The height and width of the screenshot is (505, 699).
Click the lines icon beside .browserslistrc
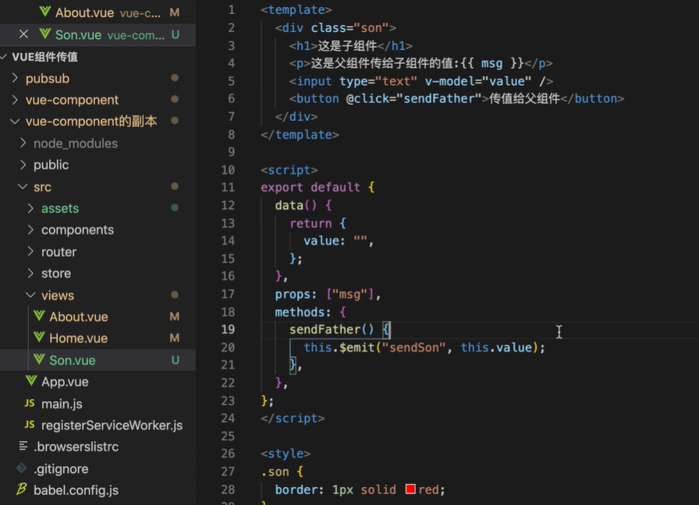pyautogui.click(x=23, y=446)
